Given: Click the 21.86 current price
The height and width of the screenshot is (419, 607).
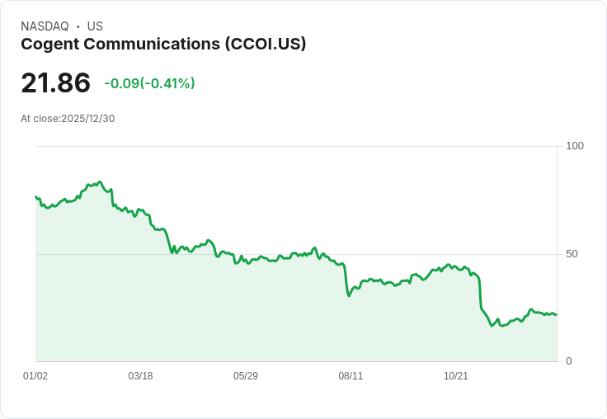Looking at the screenshot, I should pos(56,82).
